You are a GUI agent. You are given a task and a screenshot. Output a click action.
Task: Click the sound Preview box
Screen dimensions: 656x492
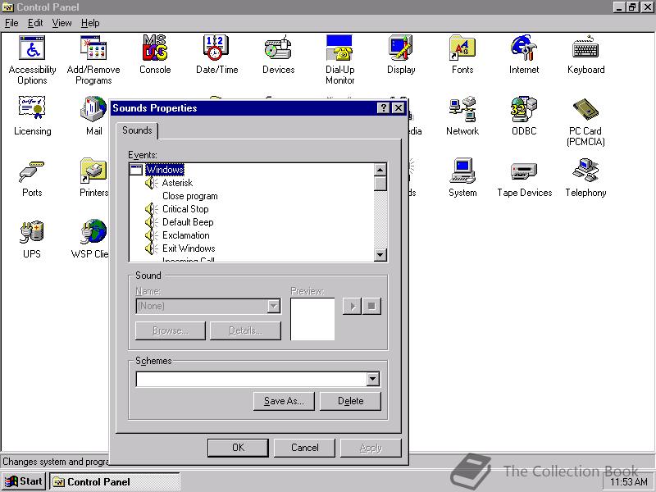[x=312, y=319]
